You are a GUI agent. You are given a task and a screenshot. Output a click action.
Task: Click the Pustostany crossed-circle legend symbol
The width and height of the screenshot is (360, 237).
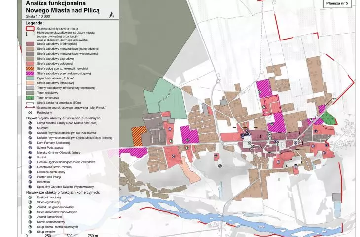[30, 113]
